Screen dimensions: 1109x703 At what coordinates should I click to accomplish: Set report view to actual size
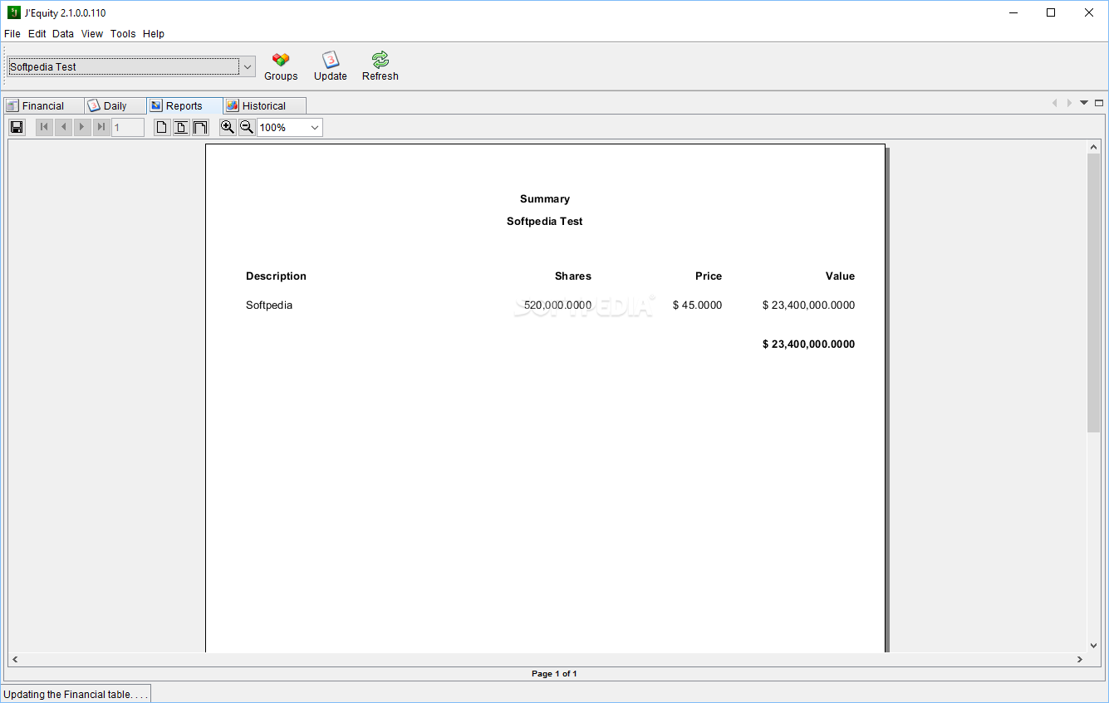pos(162,127)
